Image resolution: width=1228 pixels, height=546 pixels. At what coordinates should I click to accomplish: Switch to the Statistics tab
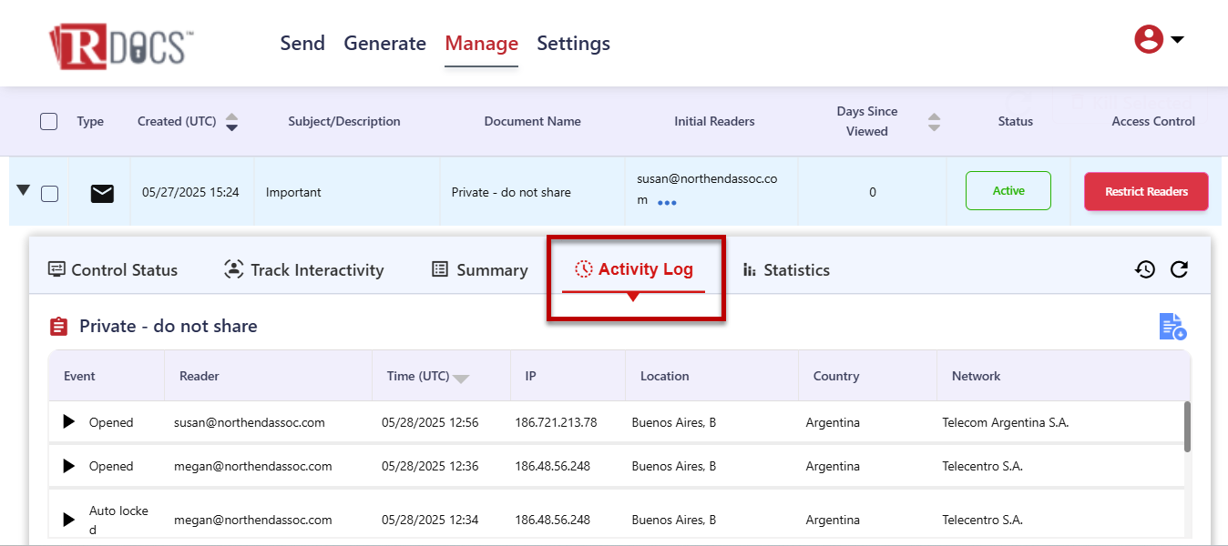pos(786,270)
